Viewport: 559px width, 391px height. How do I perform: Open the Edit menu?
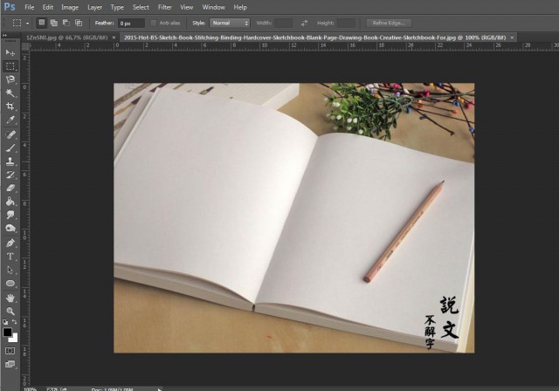48,7
